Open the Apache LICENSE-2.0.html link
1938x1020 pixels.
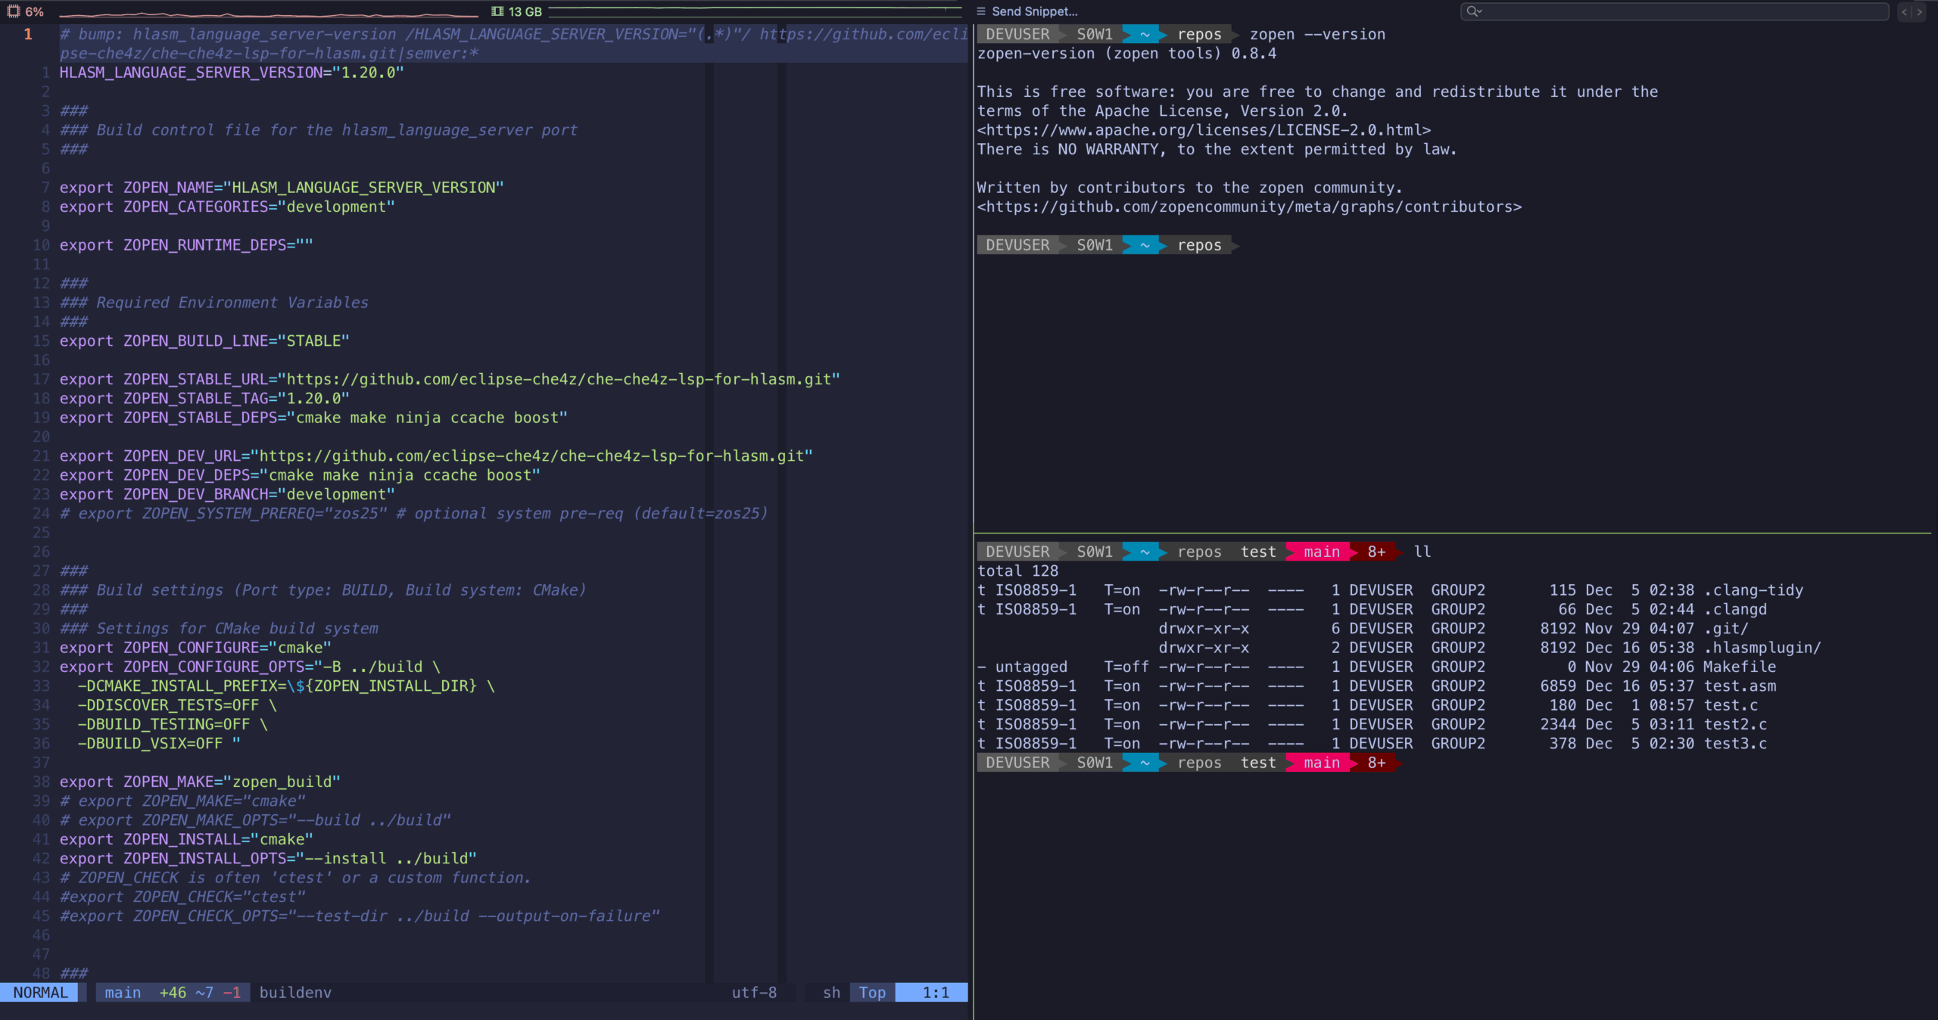1204,130
